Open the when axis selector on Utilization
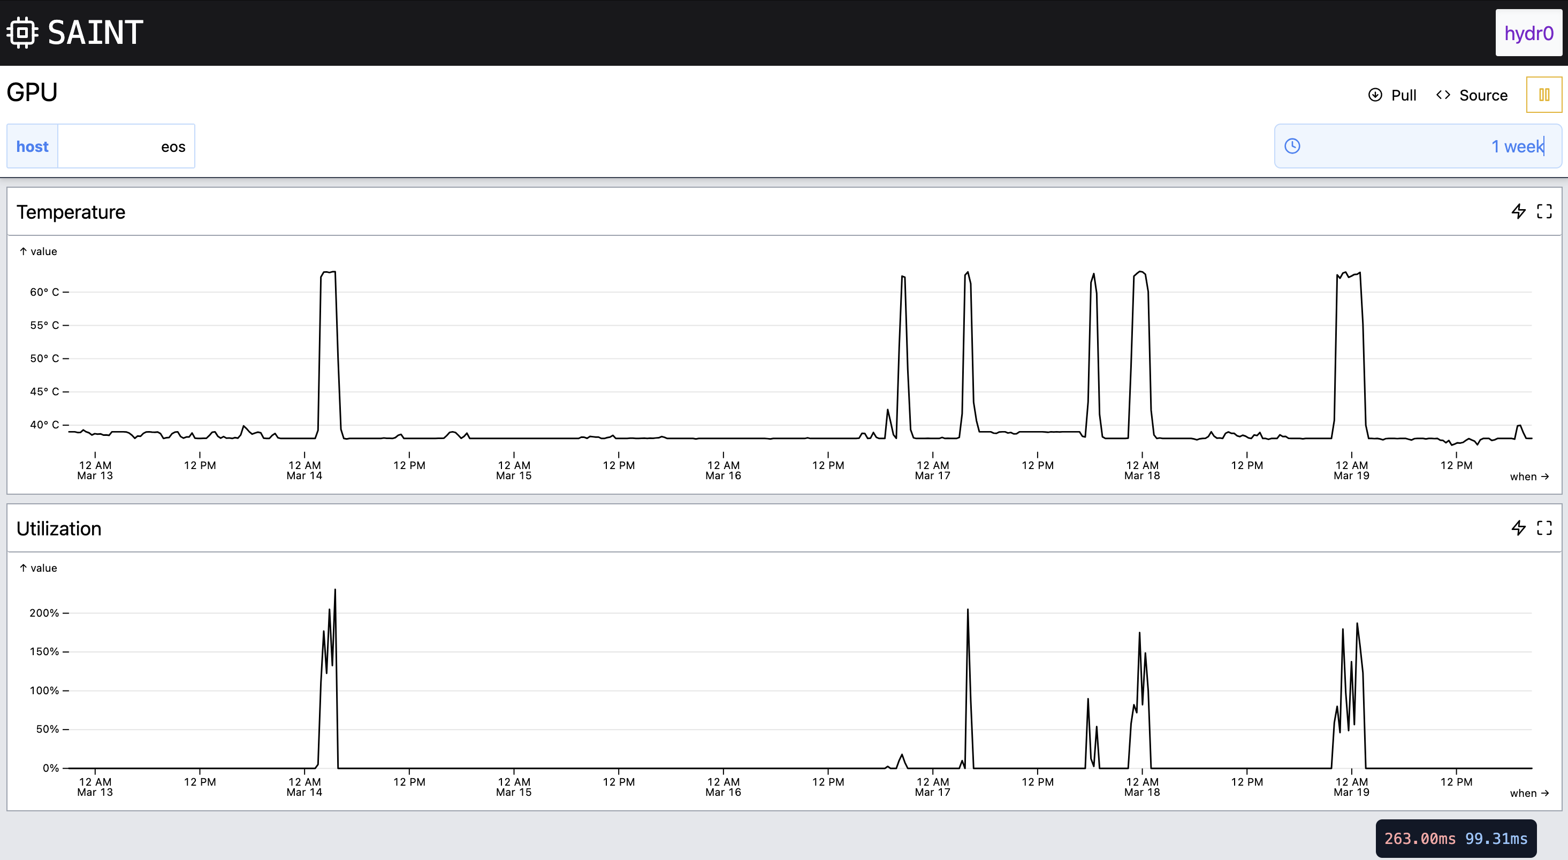 tap(1528, 793)
